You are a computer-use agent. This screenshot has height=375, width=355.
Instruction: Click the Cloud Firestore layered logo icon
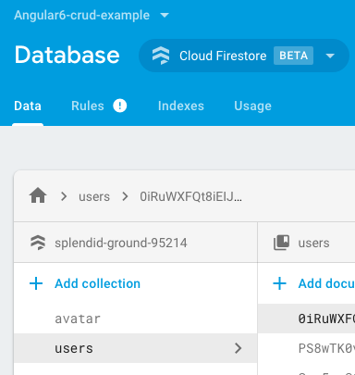pos(161,56)
